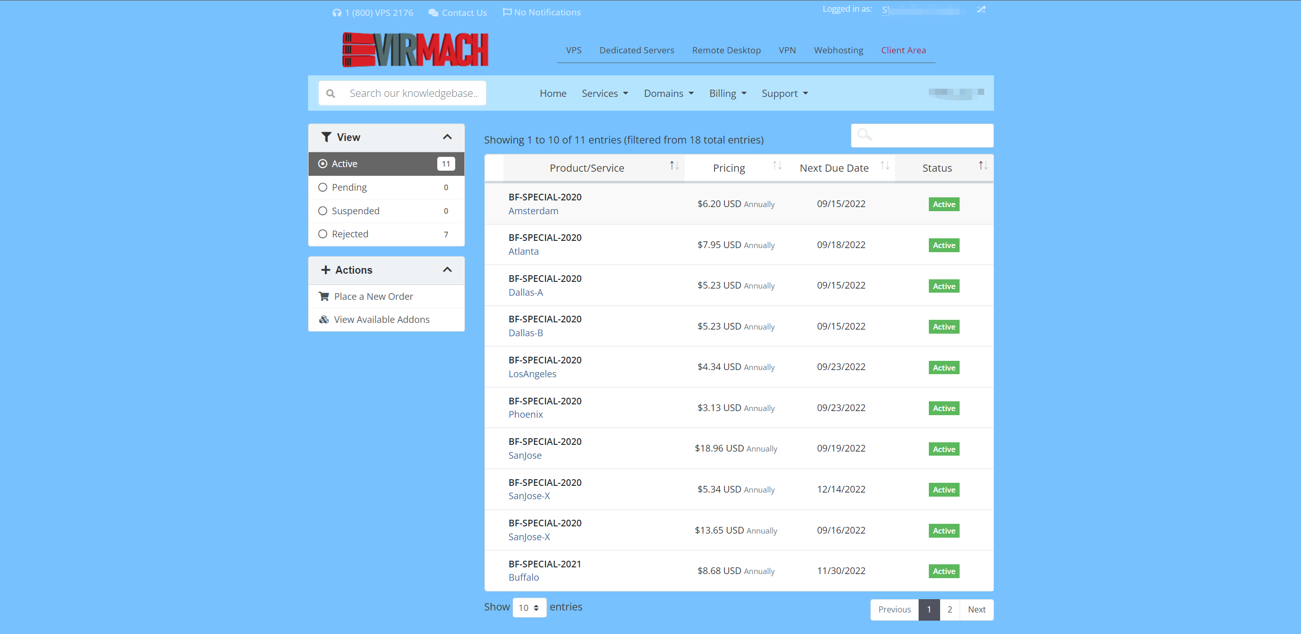This screenshot has height=634, width=1301.
Task: Open the entries-per-page dropdown
Action: (x=529, y=607)
